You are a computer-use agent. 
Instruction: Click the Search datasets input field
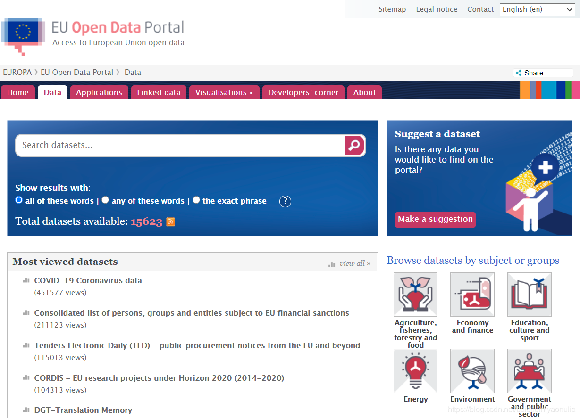point(181,145)
